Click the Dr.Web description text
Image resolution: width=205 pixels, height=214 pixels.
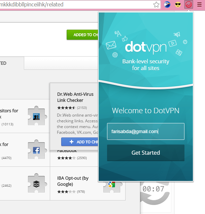(x=77, y=124)
